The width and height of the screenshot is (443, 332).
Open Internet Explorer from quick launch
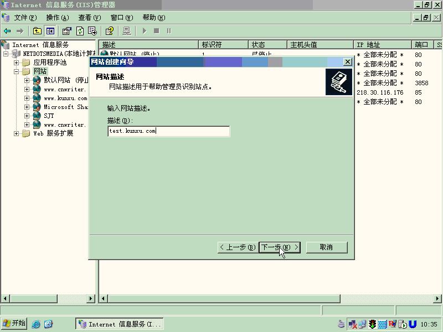click(x=36, y=324)
